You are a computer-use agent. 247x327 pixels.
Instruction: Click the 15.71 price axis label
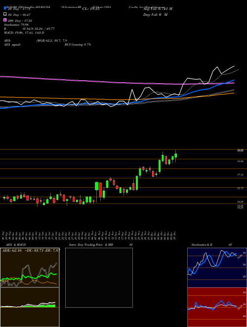[241, 188]
